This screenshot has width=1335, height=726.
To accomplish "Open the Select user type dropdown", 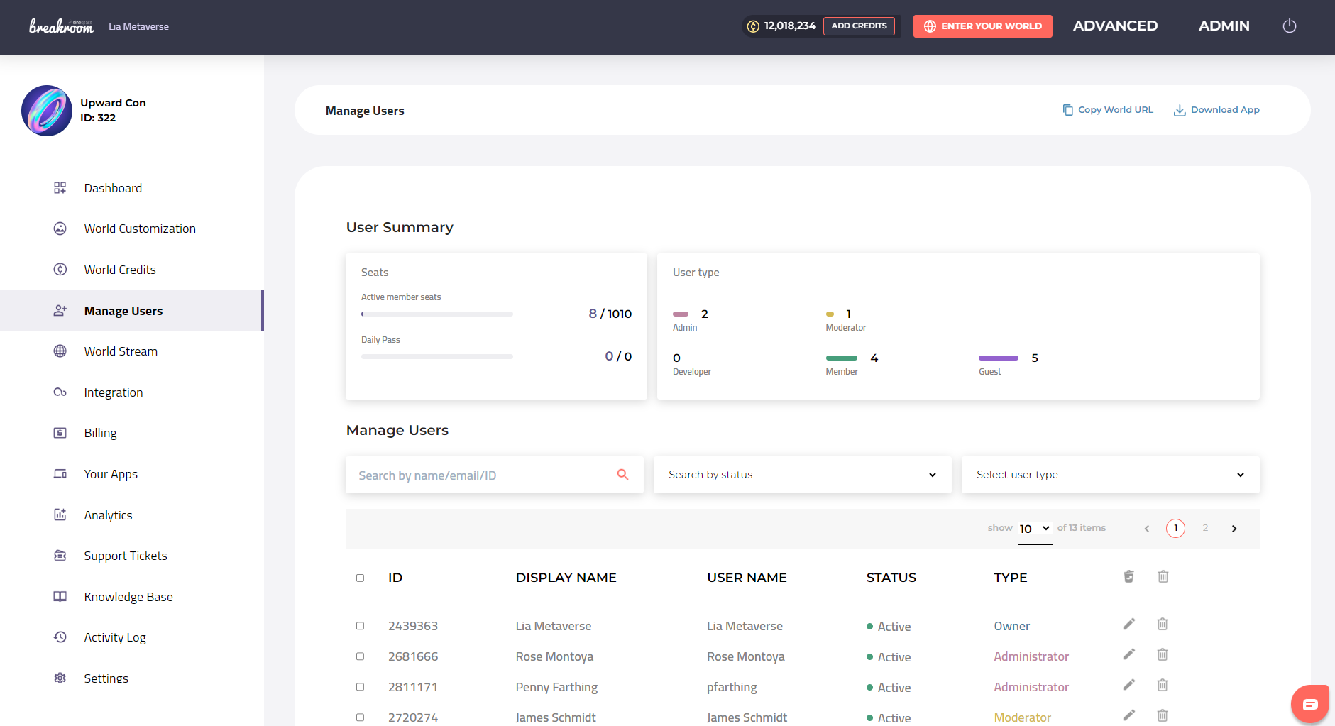I will click(1111, 475).
